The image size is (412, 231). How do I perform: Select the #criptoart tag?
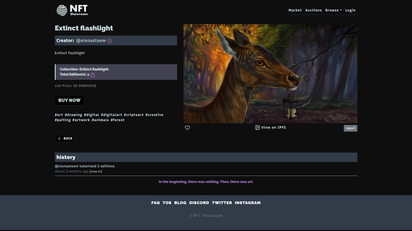point(134,115)
